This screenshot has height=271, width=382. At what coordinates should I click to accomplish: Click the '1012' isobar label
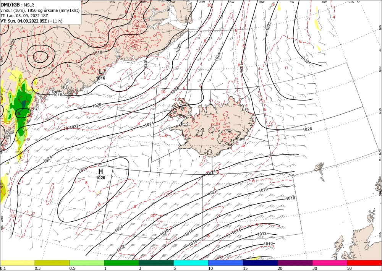pyautogui.click(x=262, y=234)
